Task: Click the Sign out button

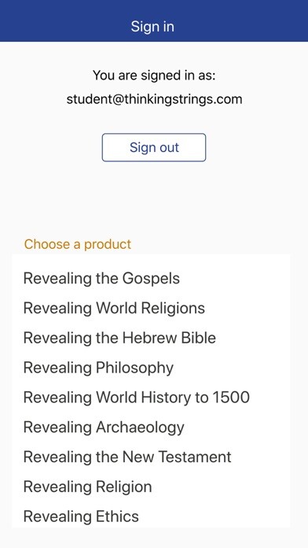Action: tap(154, 147)
